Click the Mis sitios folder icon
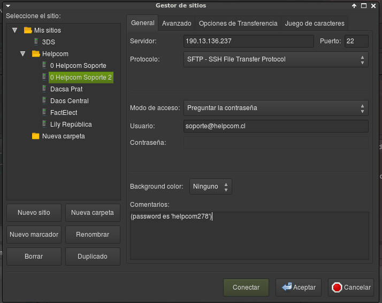The height and width of the screenshot is (303, 382). (x=28, y=30)
